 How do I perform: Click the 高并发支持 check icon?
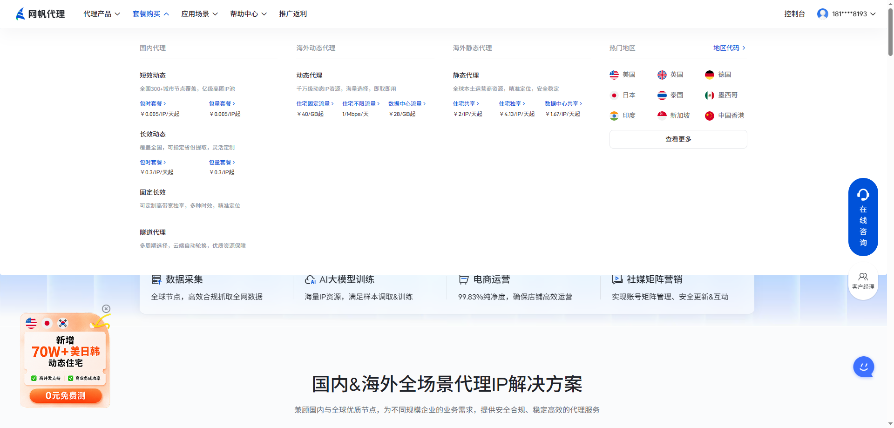34,378
